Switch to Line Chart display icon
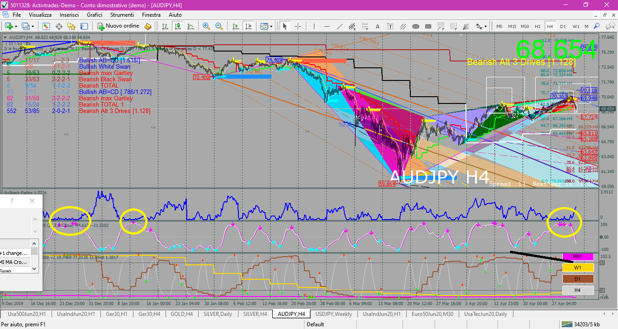 [x=190, y=26]
